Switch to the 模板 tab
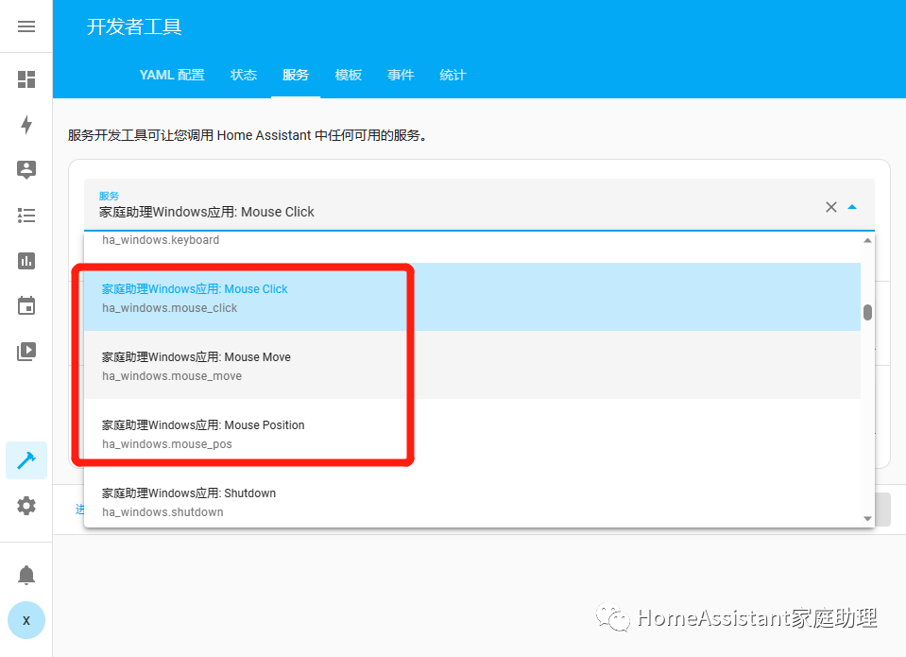 (348, 76)
